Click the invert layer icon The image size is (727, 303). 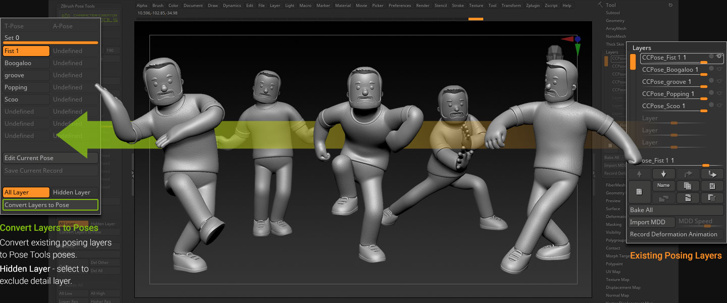click(x=688, y=198)
